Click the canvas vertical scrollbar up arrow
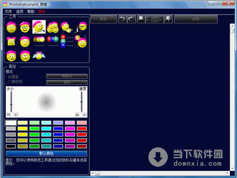 pyautogui.click(x=232, y=26)
